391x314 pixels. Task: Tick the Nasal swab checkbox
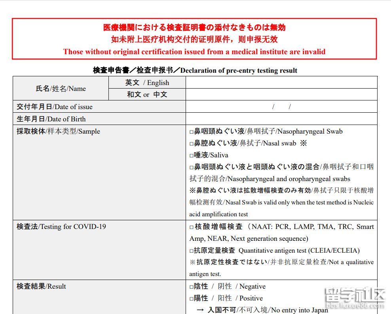(192, 144)
